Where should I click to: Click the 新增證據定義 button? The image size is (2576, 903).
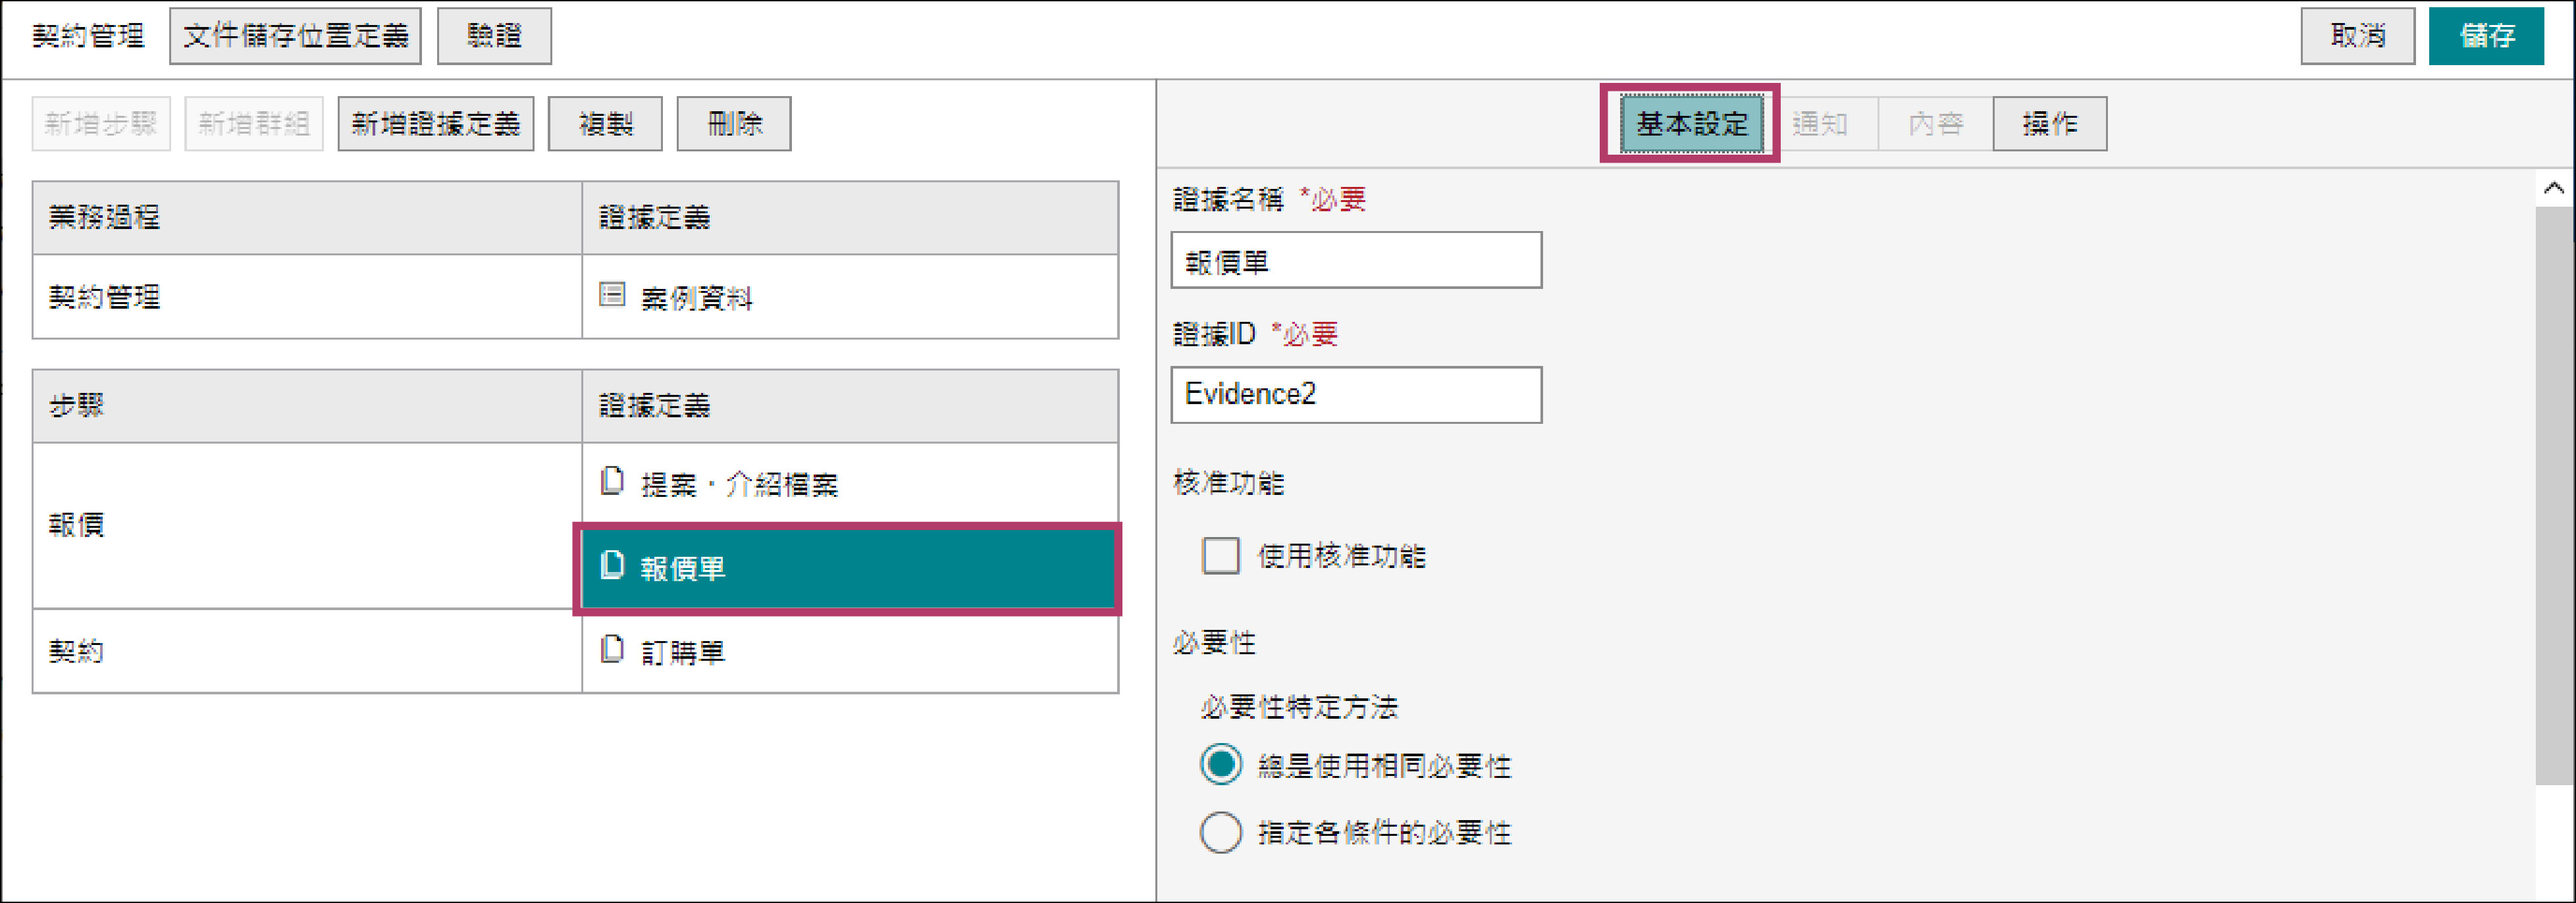[x=435, y=124]
